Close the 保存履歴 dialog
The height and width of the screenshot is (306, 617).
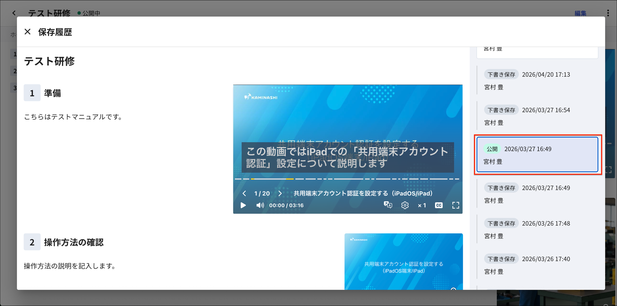coord(27,32)
